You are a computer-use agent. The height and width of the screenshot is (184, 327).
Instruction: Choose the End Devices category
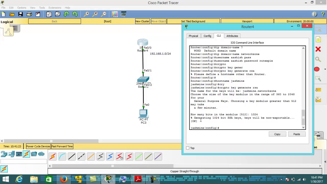(11, 154)
